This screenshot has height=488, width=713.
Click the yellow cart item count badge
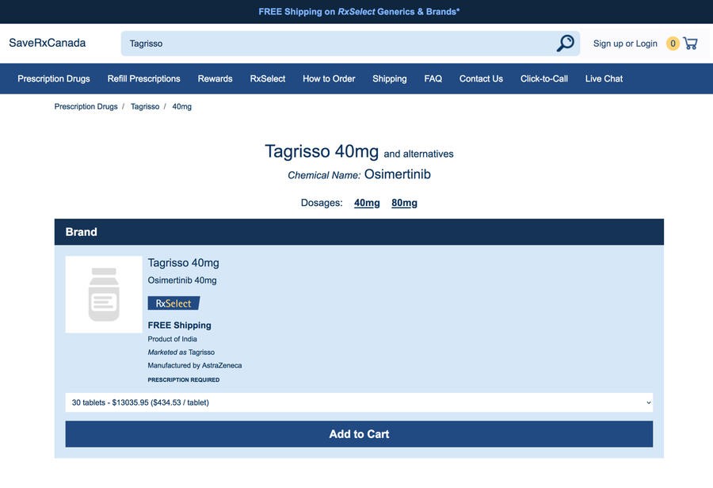(x=673, y=44)
